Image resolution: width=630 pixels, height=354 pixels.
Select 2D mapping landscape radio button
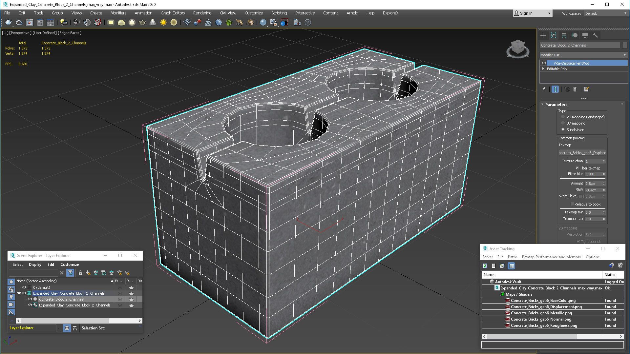(563, 117)
